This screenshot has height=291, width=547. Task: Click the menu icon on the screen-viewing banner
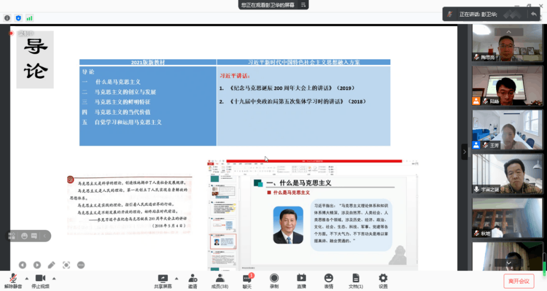tap(302, 5)
